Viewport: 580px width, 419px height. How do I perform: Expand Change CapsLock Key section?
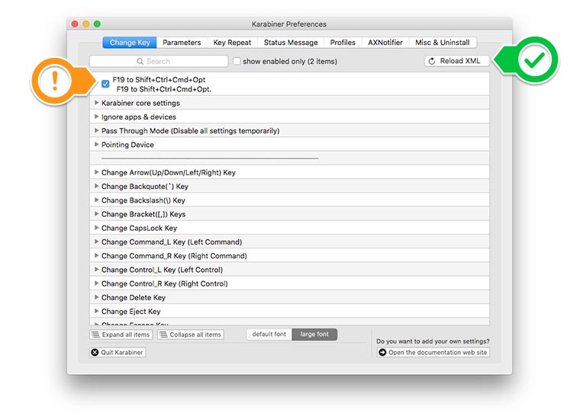[x=96, y=228]
